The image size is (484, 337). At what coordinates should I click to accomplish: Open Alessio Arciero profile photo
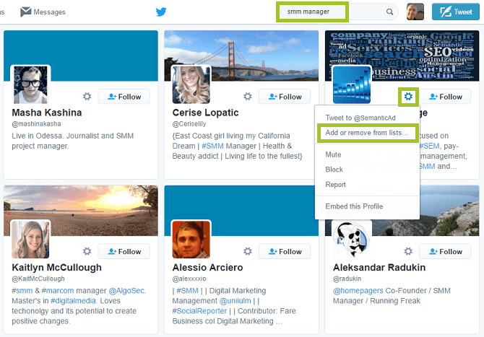191,240
